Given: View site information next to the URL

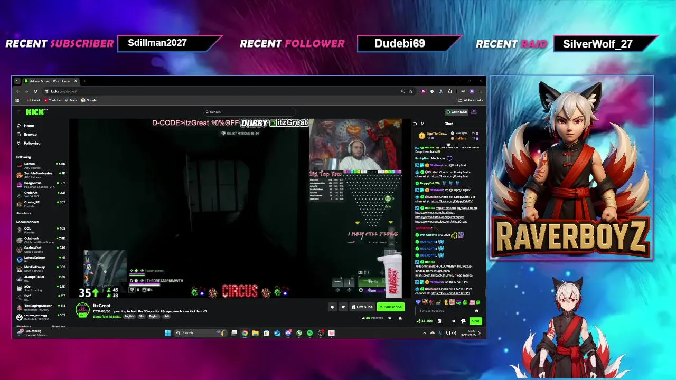Looking at the screenshot, I should pyautogui.click(x=46, y=91).
